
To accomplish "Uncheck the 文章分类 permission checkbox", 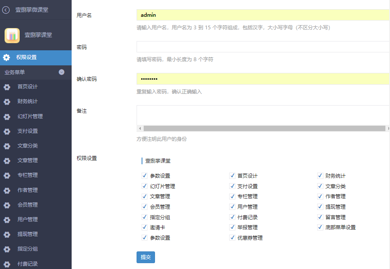I will [x=320, y=186].
